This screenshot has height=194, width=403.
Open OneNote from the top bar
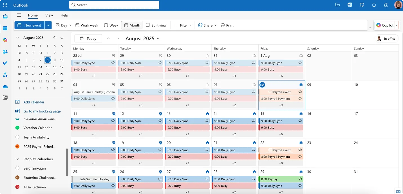point(350,5)
